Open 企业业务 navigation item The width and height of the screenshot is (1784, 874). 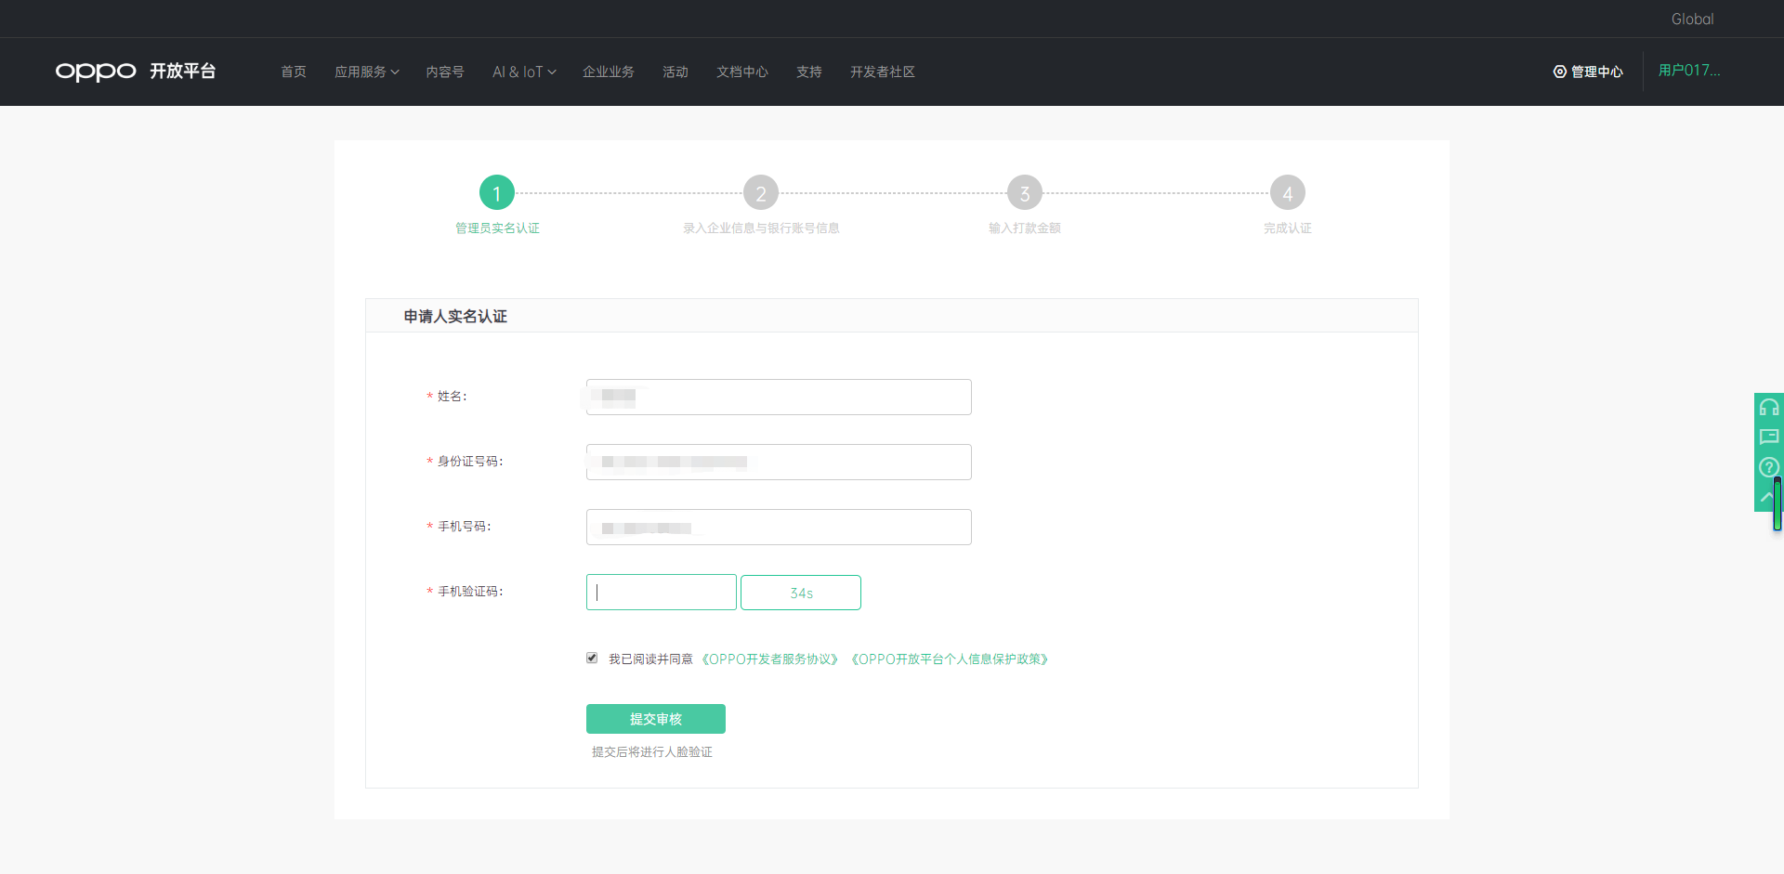point(609,72)
